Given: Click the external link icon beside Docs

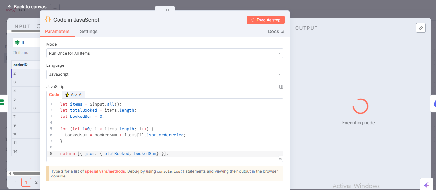Looking at the screenshot, I should pos(283,31).
